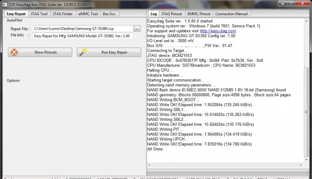Open the http://easy-jtag.com link
Image resolution: width=312 pixels, height=179 pixels.
point(218,31)
